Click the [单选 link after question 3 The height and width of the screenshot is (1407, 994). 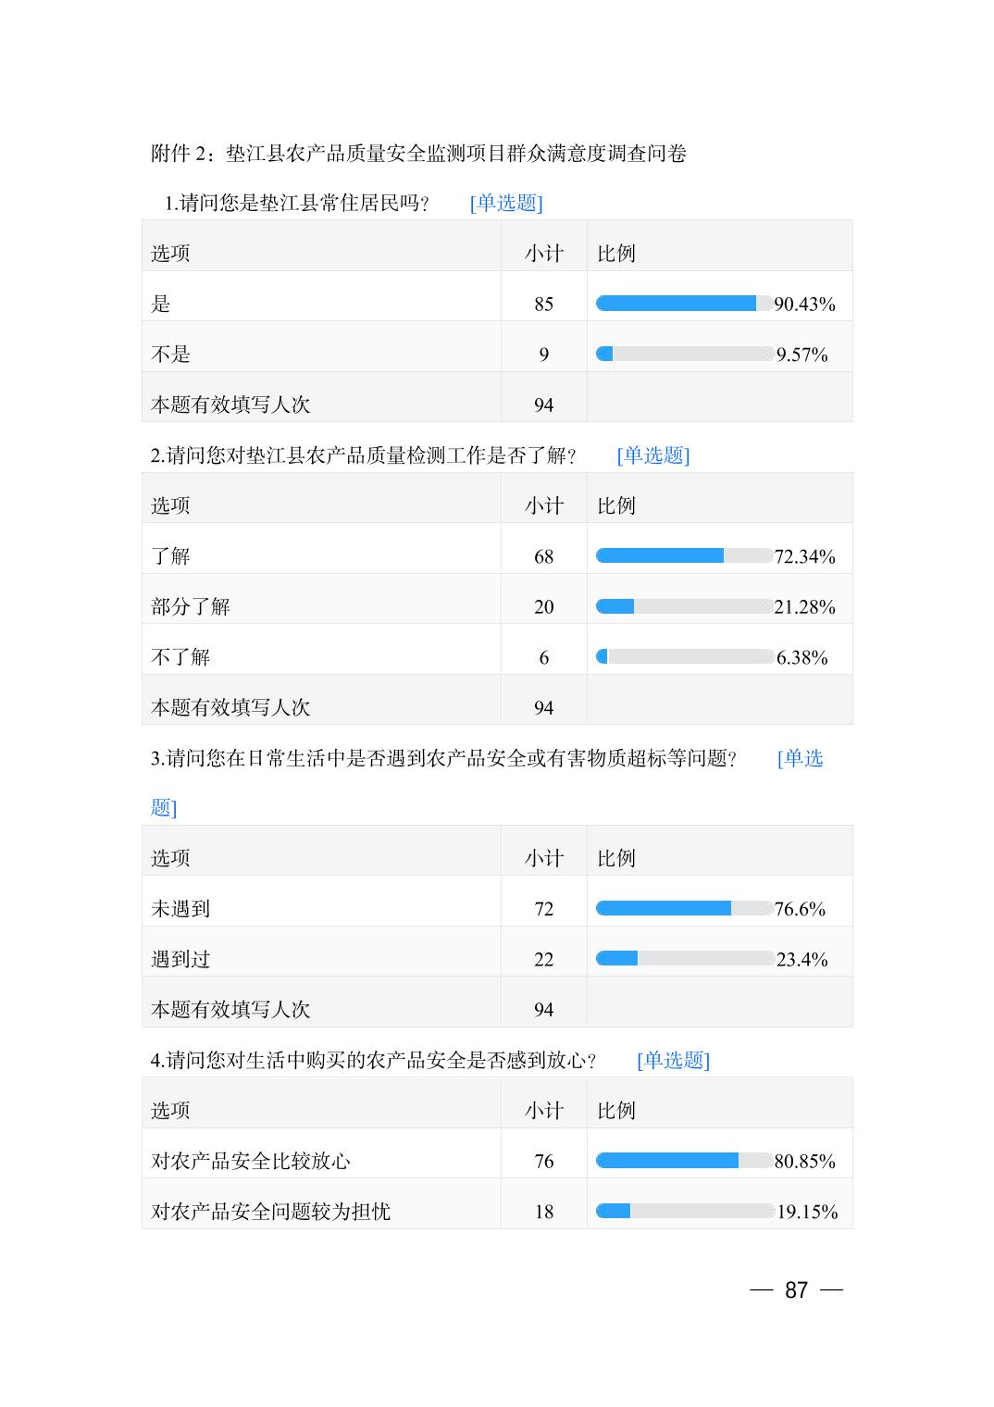800,759
